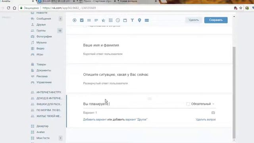Add a star rating question
The height and width of the screenshot is (143, 254).
pos(103,20)
